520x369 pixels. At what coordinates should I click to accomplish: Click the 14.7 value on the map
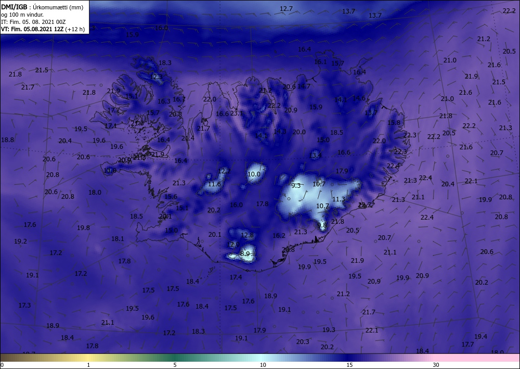click(304, 86)
